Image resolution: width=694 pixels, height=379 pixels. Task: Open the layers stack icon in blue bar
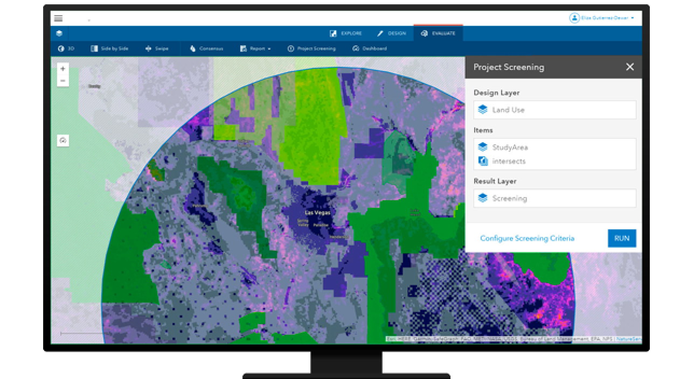59,33
